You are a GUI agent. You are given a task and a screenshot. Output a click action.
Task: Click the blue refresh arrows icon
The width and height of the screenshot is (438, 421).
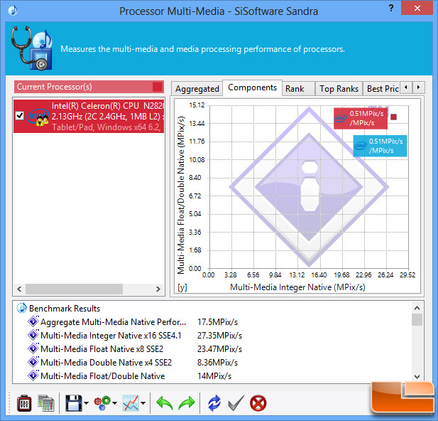(214, 403)
